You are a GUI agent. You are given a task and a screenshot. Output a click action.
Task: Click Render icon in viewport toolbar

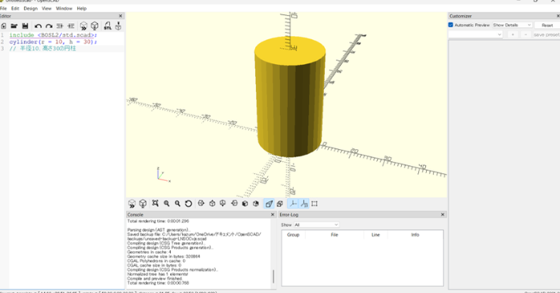click(x=143, y=204)
